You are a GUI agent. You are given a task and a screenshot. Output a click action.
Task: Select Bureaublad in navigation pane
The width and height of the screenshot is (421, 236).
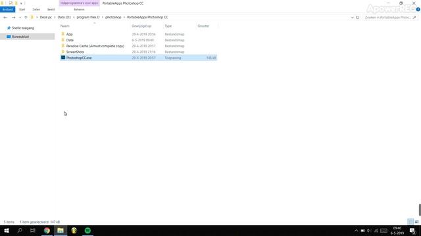click(x=28, y=37)
